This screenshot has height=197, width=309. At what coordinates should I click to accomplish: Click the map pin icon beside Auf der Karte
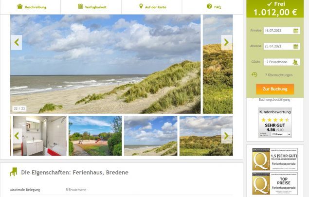[141, 6]
